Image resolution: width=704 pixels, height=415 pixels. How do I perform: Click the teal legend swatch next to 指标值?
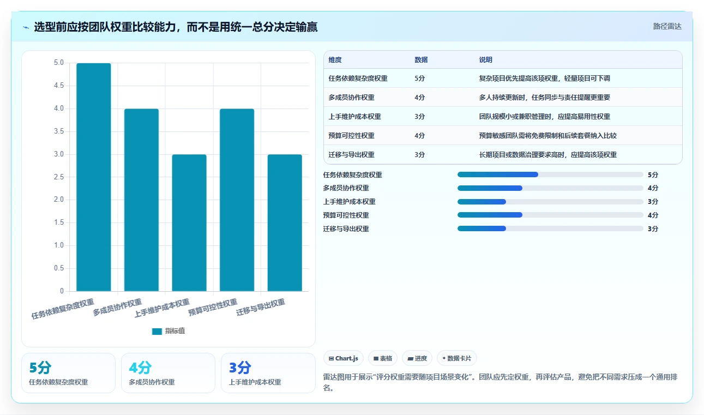click(157, 332)
